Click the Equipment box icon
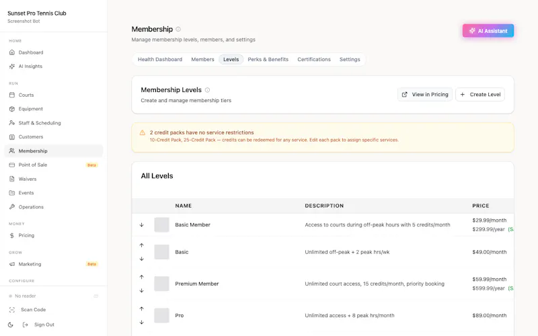This screenshot has height=336, width=538. point(12,109)
